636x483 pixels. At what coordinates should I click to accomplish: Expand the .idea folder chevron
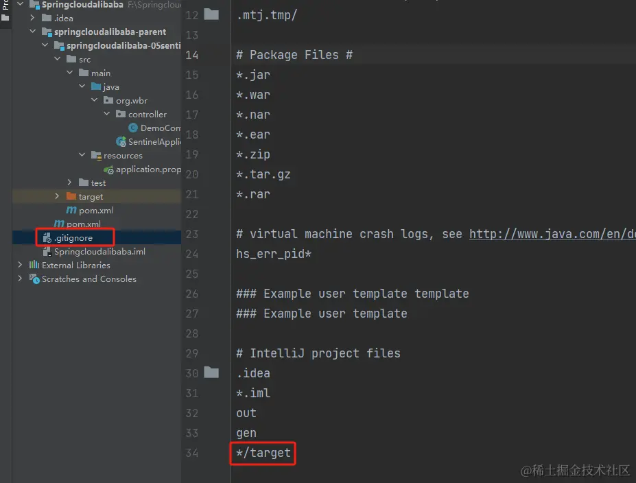pos(32,18)
